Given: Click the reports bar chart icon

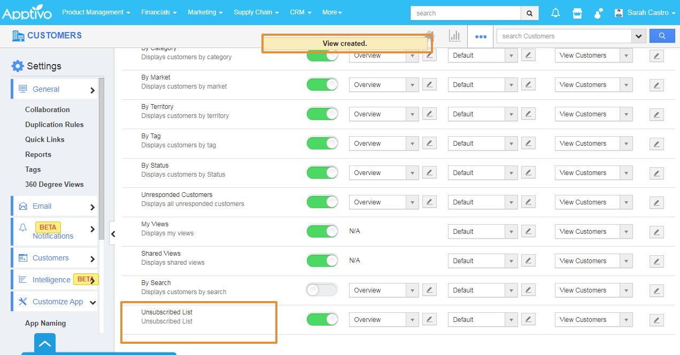Looking at the screenshot, I should [455, 36].
